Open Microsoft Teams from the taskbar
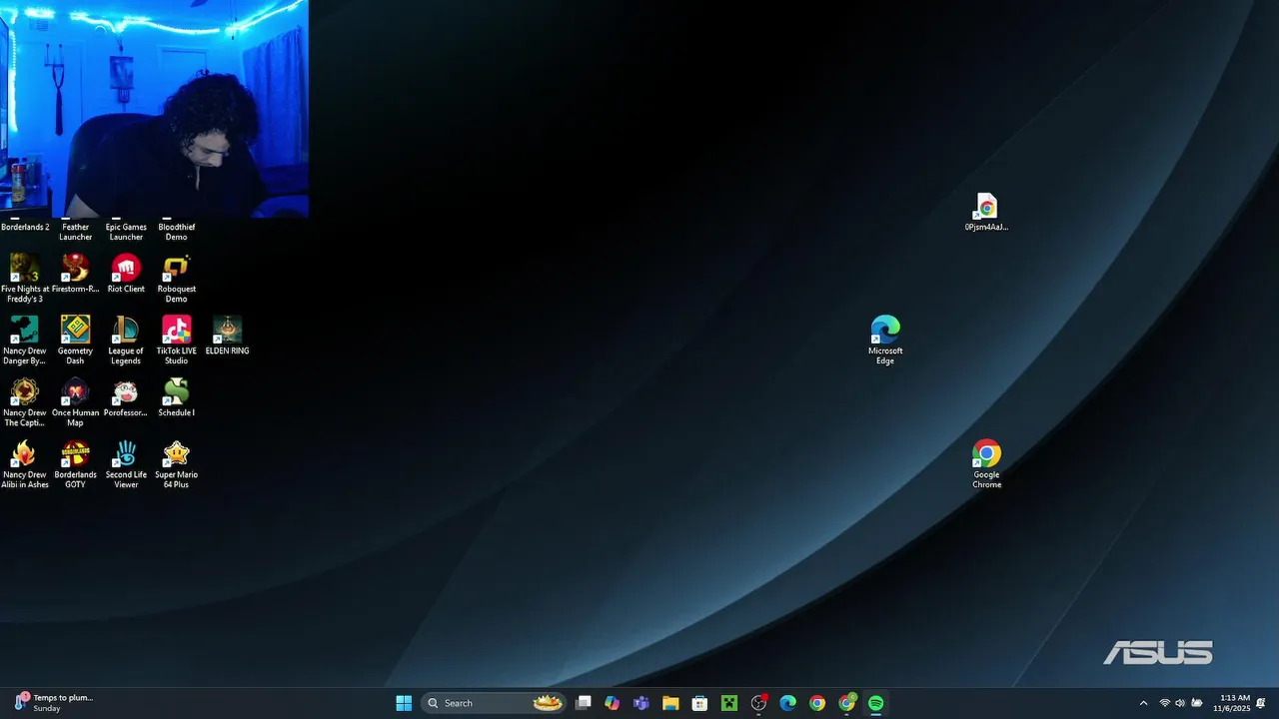 click(641, 703)
